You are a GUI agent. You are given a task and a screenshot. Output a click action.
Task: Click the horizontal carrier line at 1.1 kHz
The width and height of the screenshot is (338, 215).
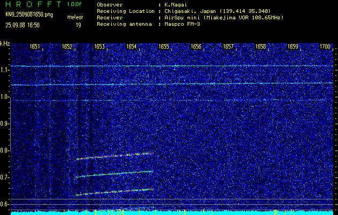[x=172, y=66]
